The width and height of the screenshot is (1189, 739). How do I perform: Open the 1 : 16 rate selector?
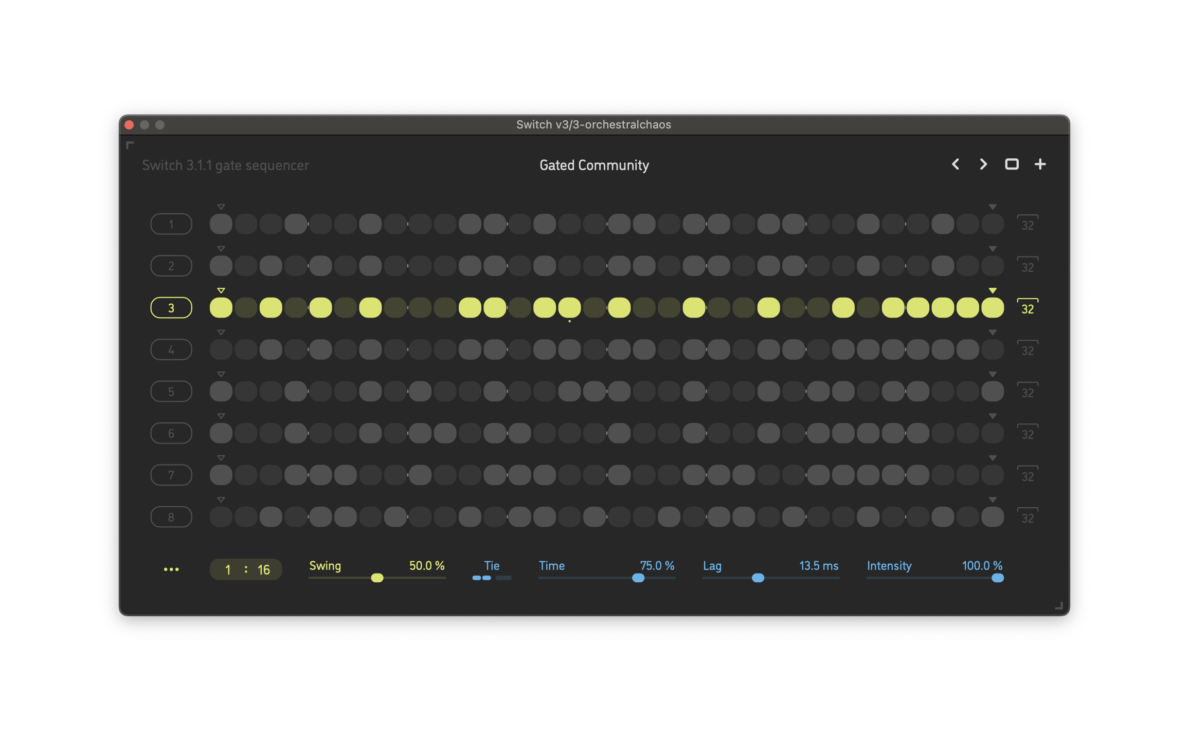click(246, 569)
